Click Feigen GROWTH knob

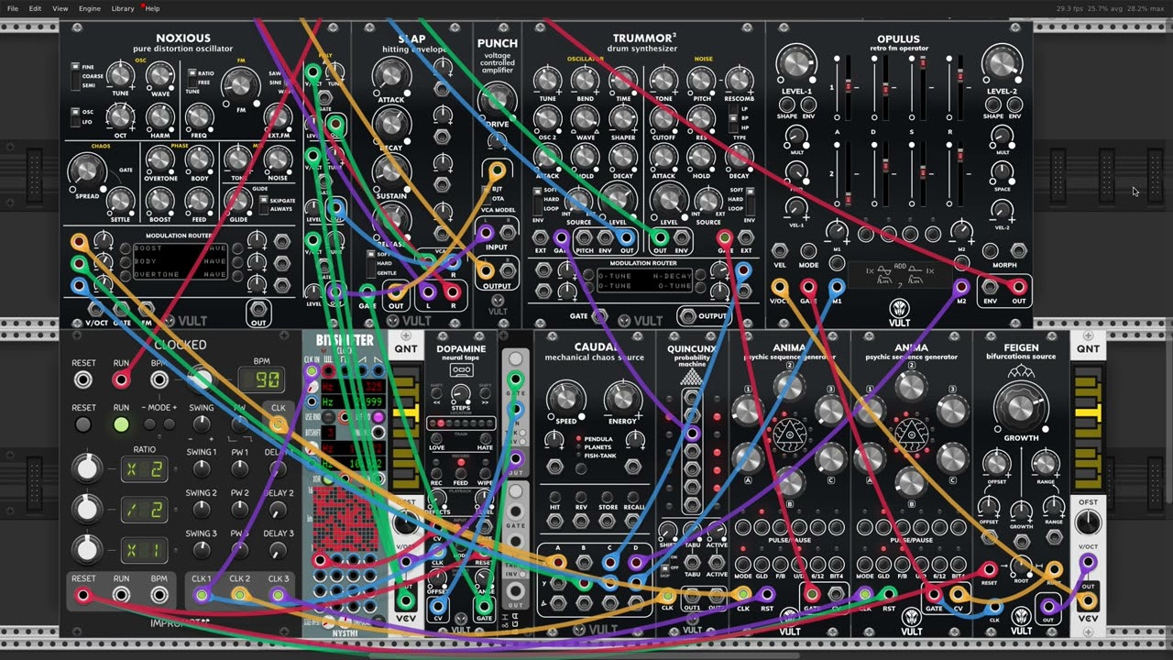[1021, 407]
